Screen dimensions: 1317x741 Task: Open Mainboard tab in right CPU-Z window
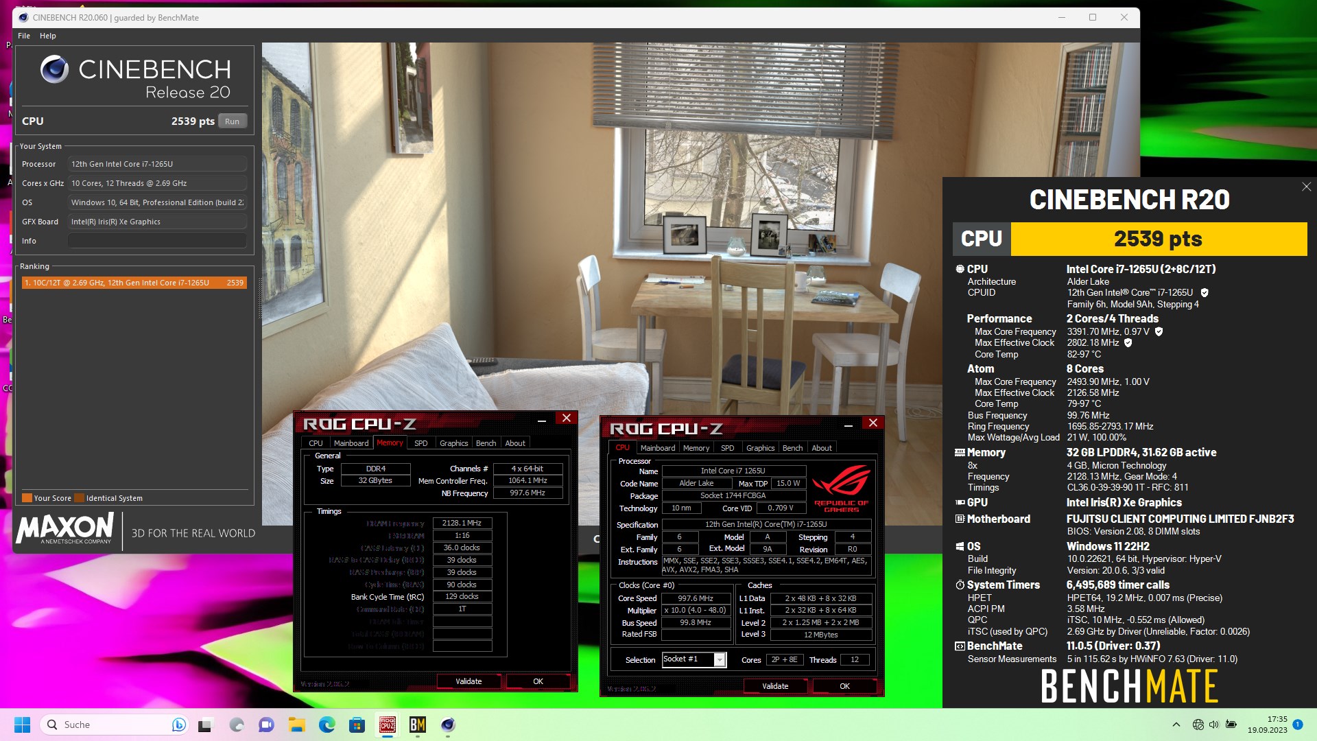pos(658,448)
